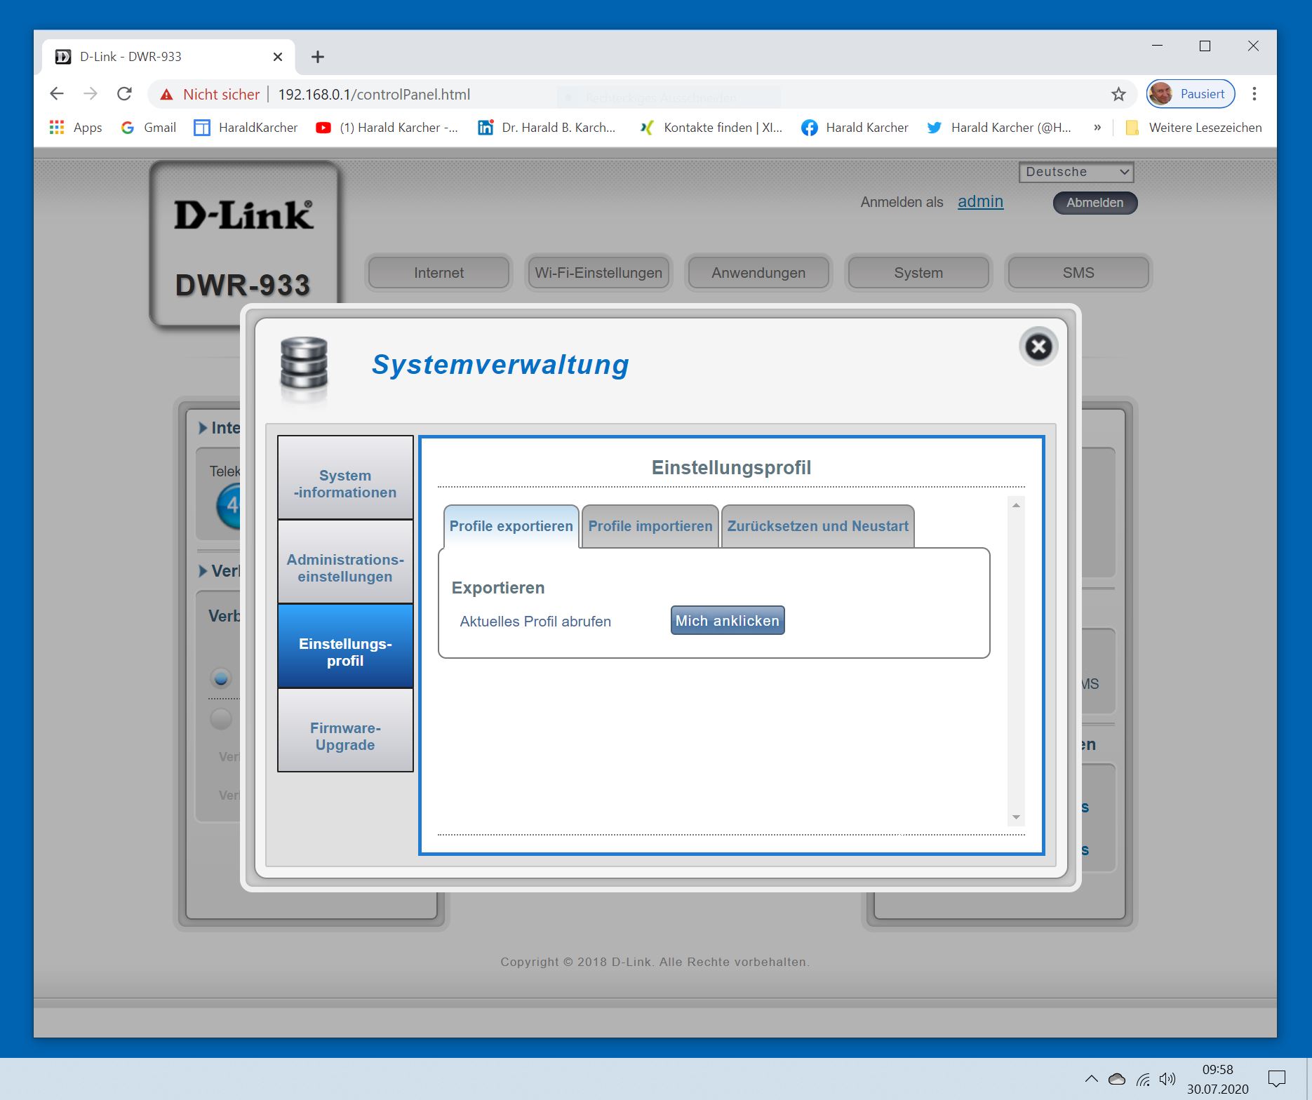Show hidden tray icons chevron

tap(1091, 1079)
